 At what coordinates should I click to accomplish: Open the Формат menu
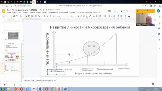(32, 12)
